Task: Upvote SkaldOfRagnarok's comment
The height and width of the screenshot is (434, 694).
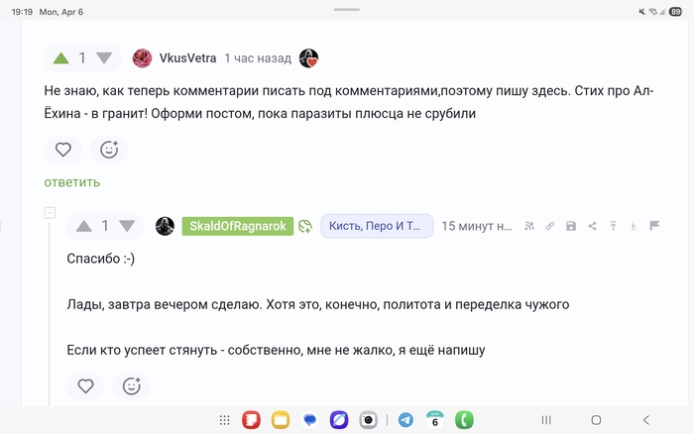Action: [x=83, y=226]
